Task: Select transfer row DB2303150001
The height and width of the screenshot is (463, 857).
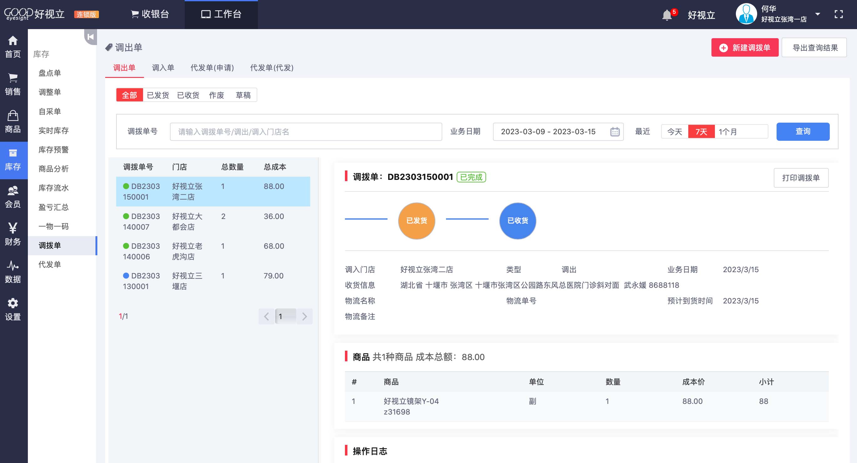Action: coord(213,191)
